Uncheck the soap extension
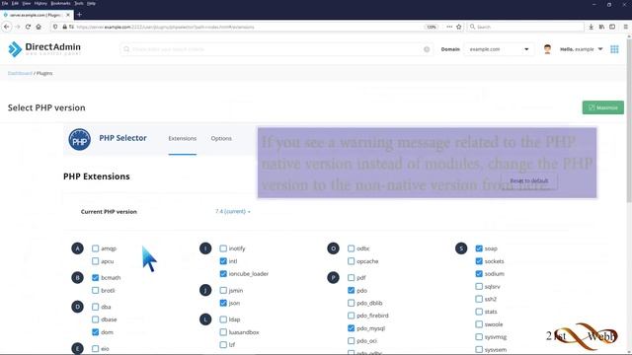Image resolution: width=632 pixels, height=355 pixels. [x=479, y=248]
